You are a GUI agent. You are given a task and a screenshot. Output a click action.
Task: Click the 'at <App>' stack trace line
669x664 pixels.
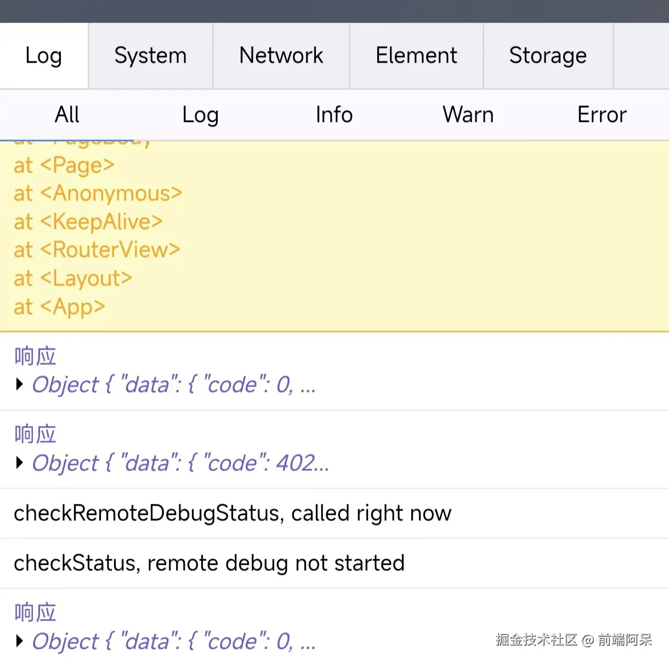pyautogui.click(x=59, y=307)
